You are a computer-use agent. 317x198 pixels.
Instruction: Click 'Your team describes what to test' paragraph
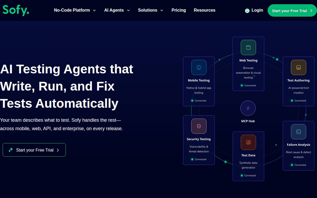click(x=61, y=124)
